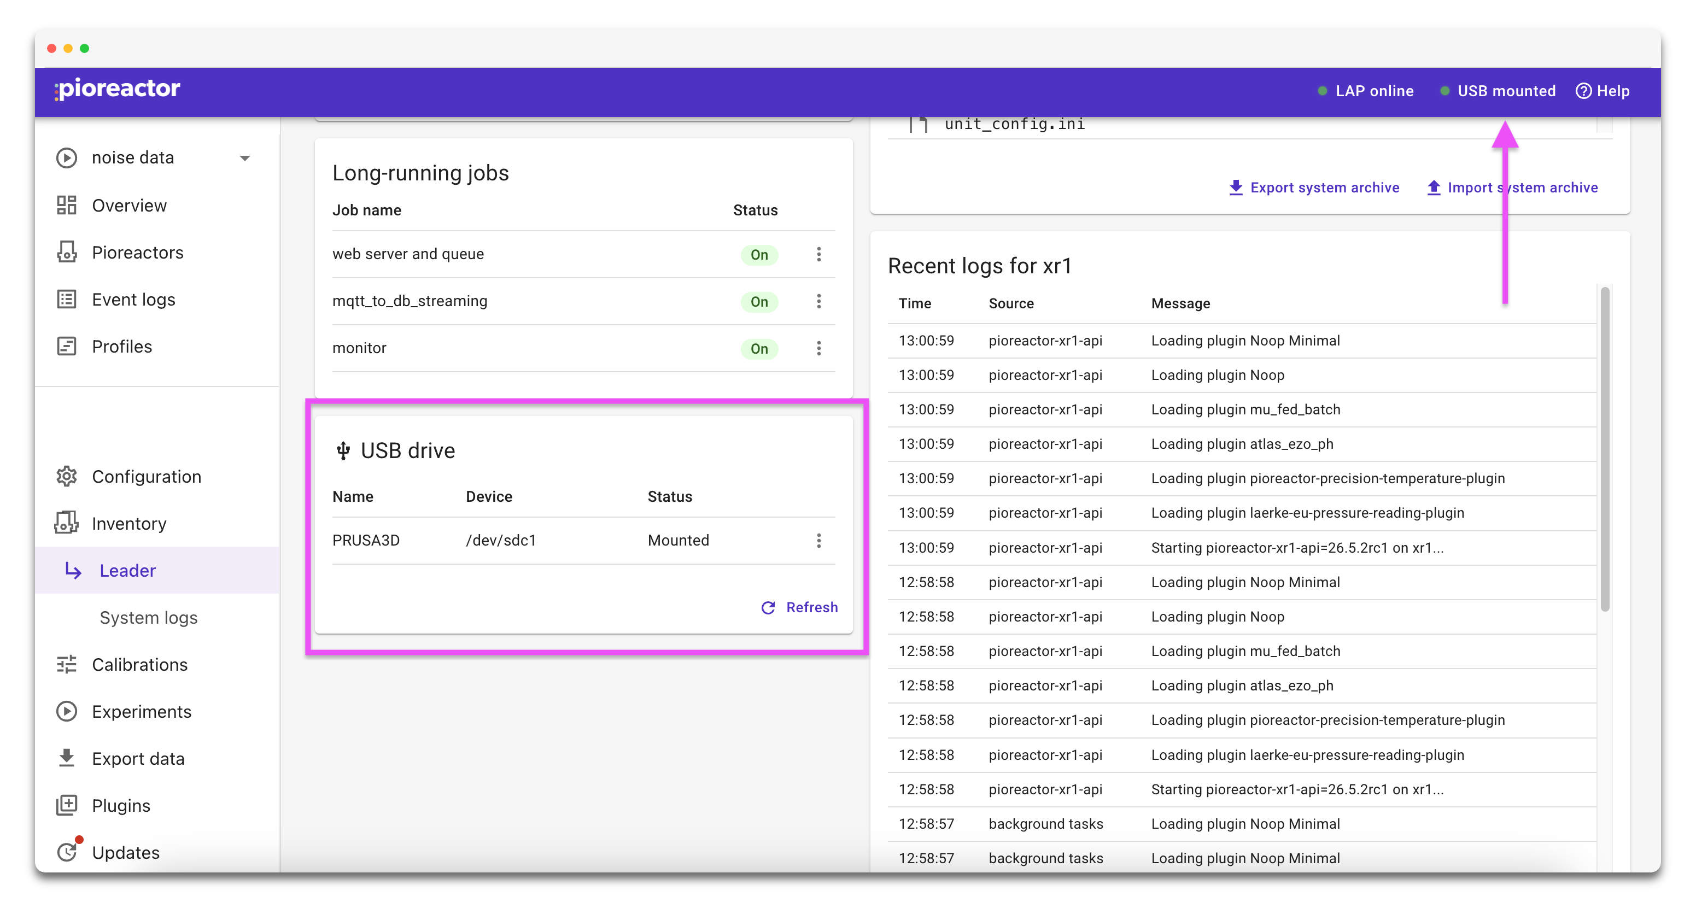Click the Plugins sidebar icon
The height and width of the screenshot is (914, 1696).
[67, 805]
